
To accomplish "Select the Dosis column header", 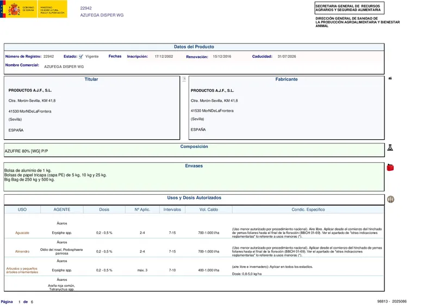I will pyautogui.click(x=104, y=210).
